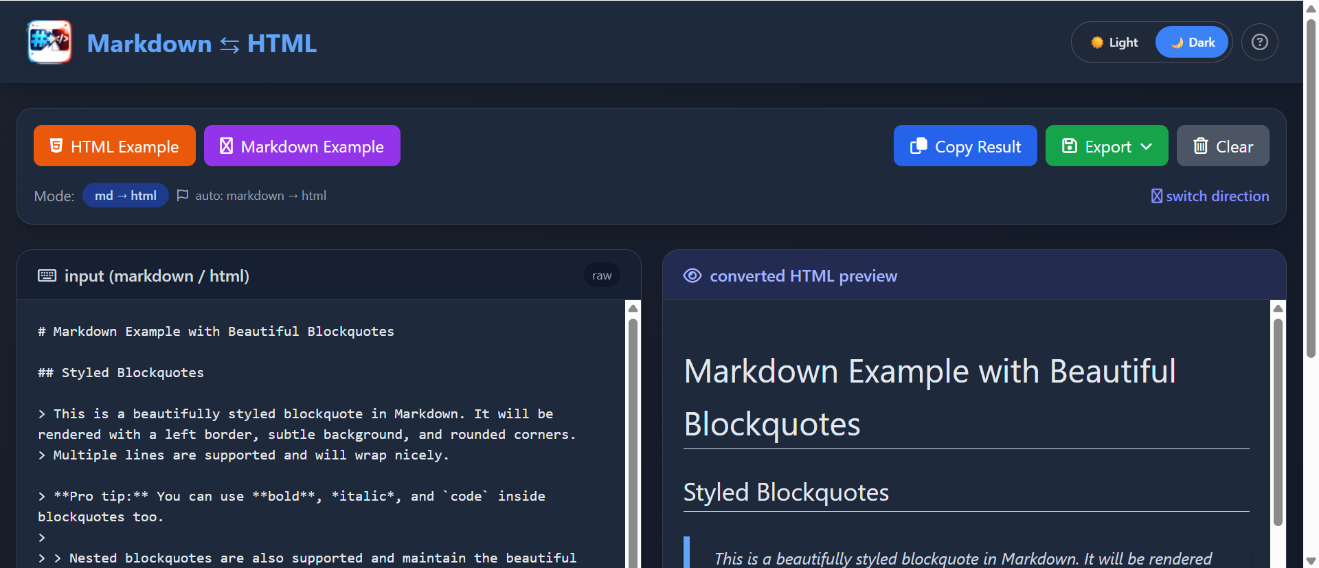Click the input editor scrollbar up arrow
Image resolution: width=1319 pixels, height=568 pixels.
pyautogui.click(x=633, y=308)
